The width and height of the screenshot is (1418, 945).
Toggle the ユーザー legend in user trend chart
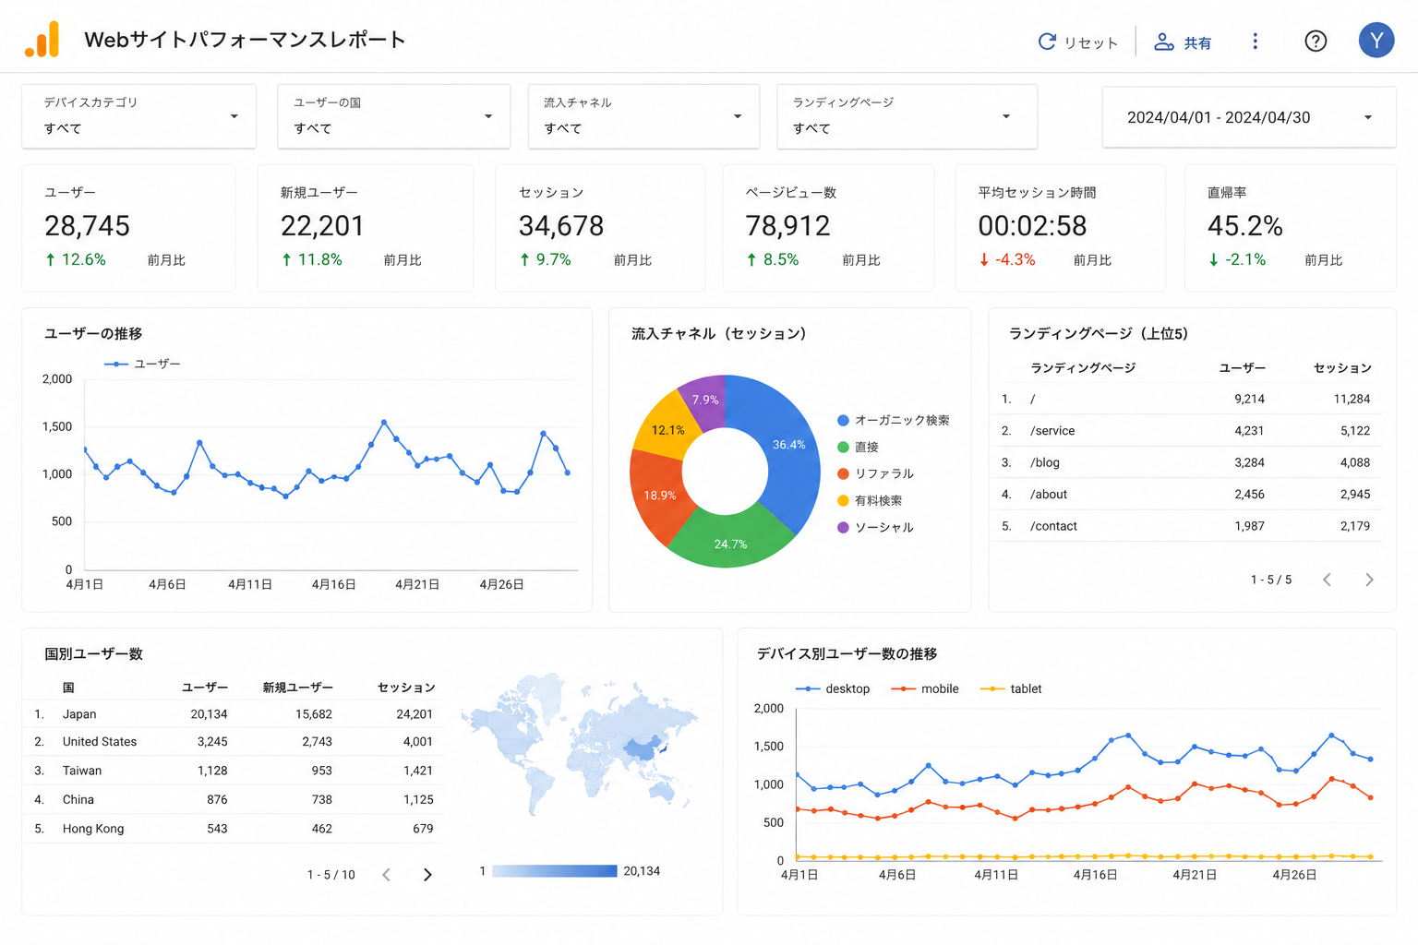(142, 364)
